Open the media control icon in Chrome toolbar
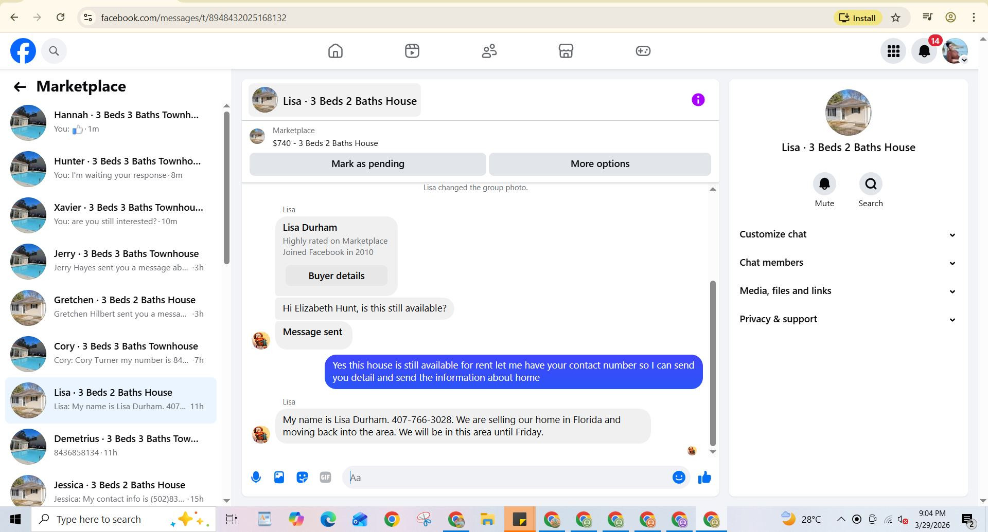988x532 pixels. tap(927, 17)
